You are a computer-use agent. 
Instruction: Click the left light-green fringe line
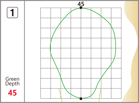tap(60, 95)
